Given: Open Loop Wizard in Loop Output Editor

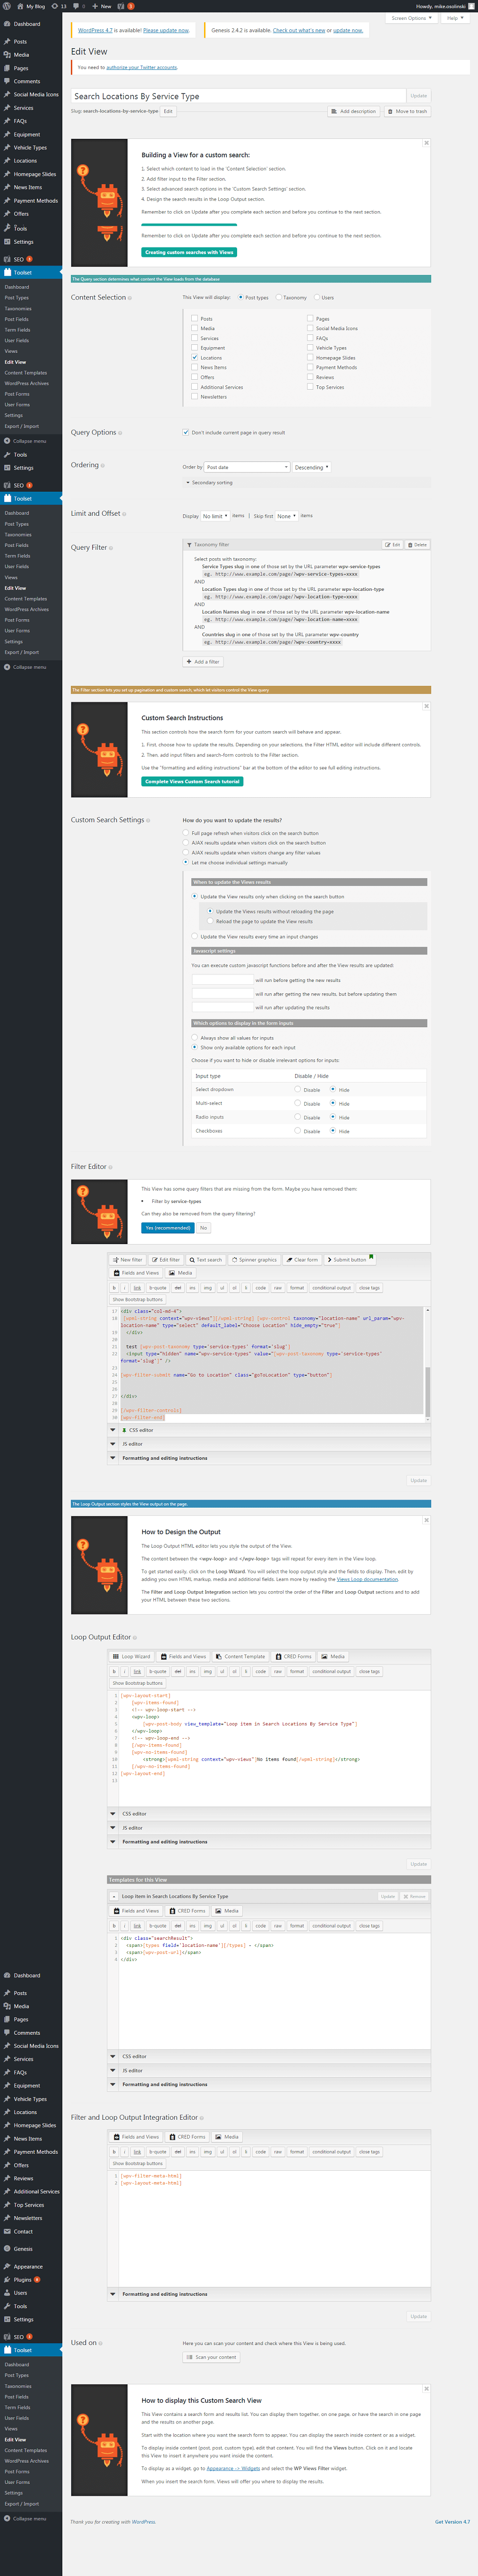Looking at the screenshot, I should [x=132, y=1656].
